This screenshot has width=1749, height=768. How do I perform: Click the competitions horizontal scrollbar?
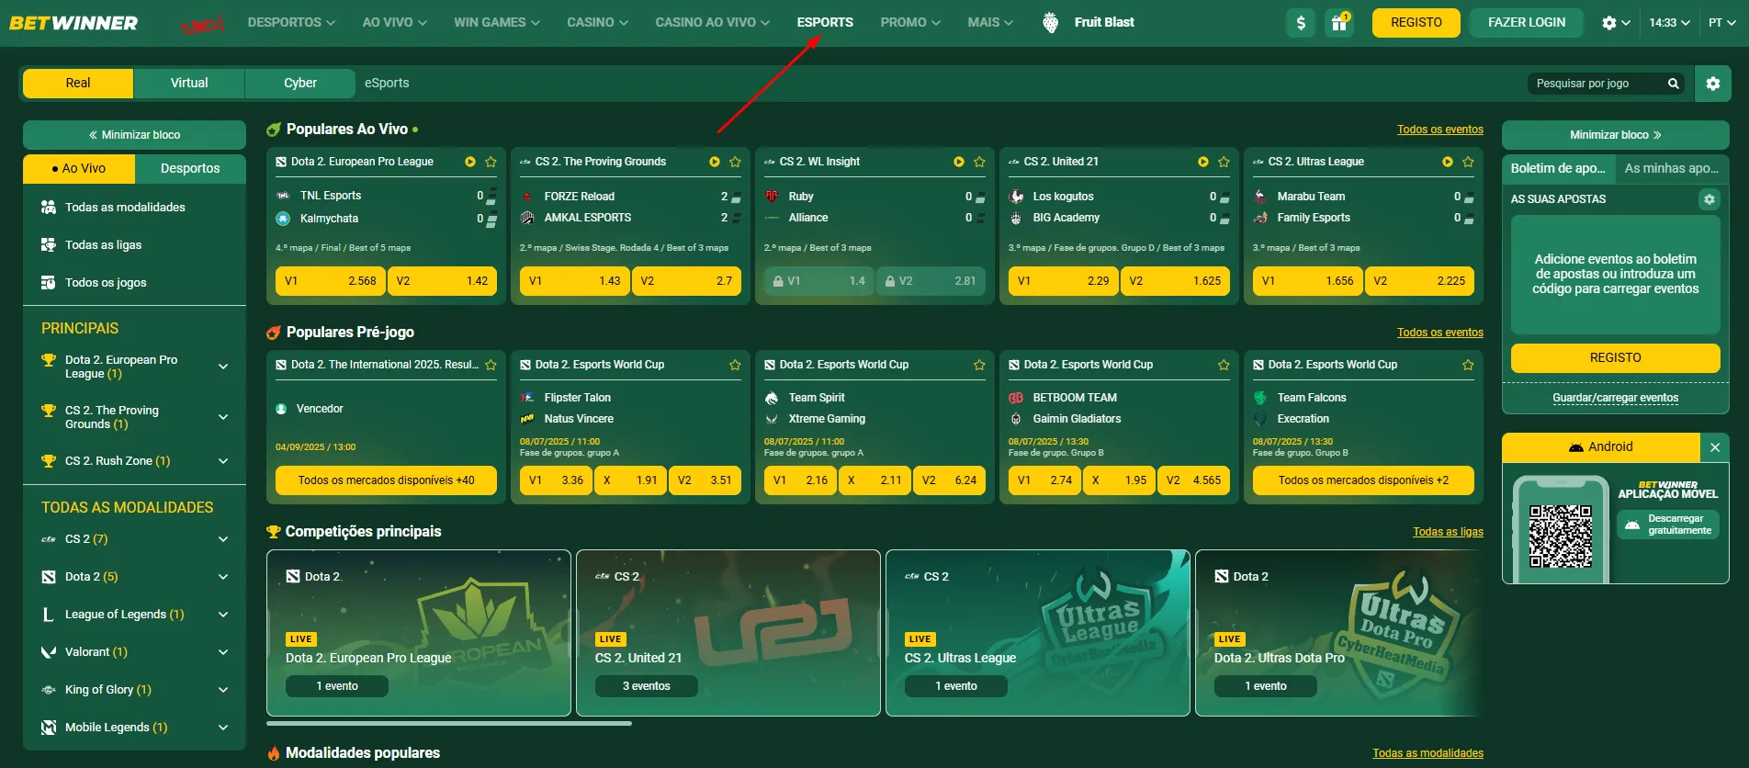pyautogui.click(x=449, y=724)
